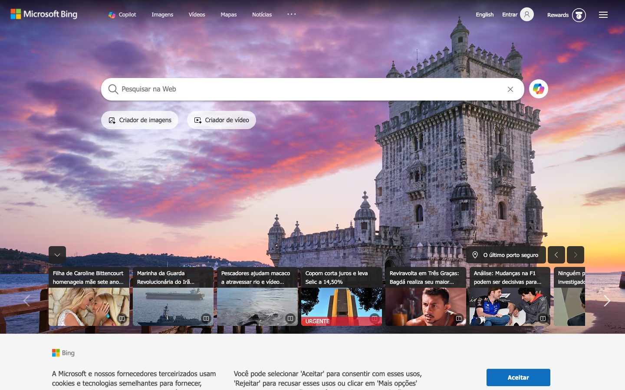Expand the three-dots more menu
The height and width of the screenshot is (390, 625).
point(292,14)
